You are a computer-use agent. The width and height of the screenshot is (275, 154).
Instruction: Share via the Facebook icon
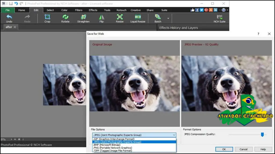coord(197,10)
